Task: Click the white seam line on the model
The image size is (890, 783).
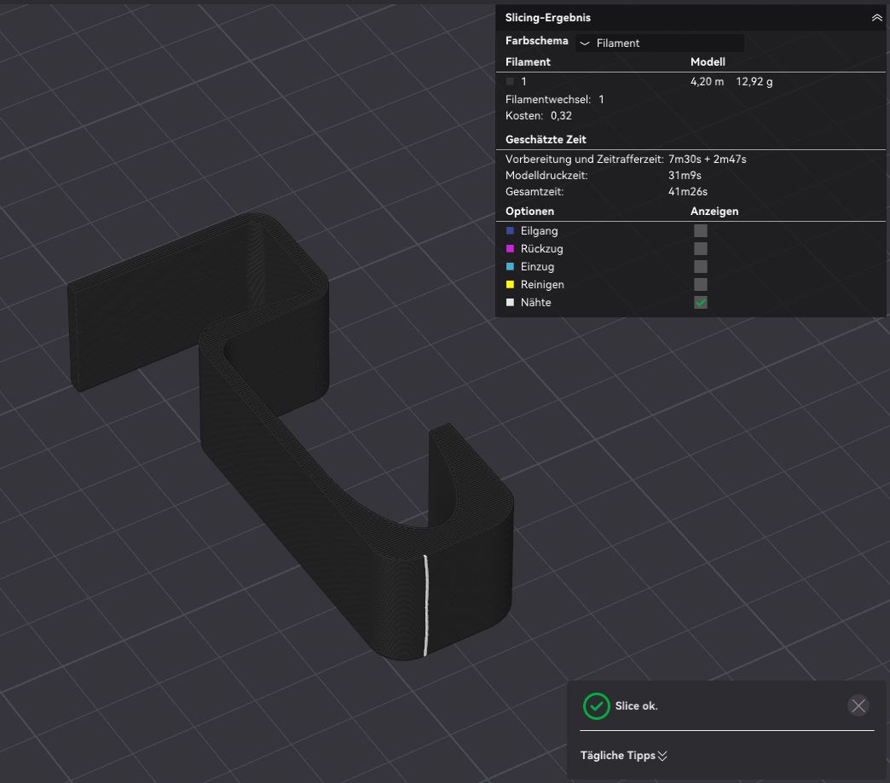Action: tap(425, 606)
